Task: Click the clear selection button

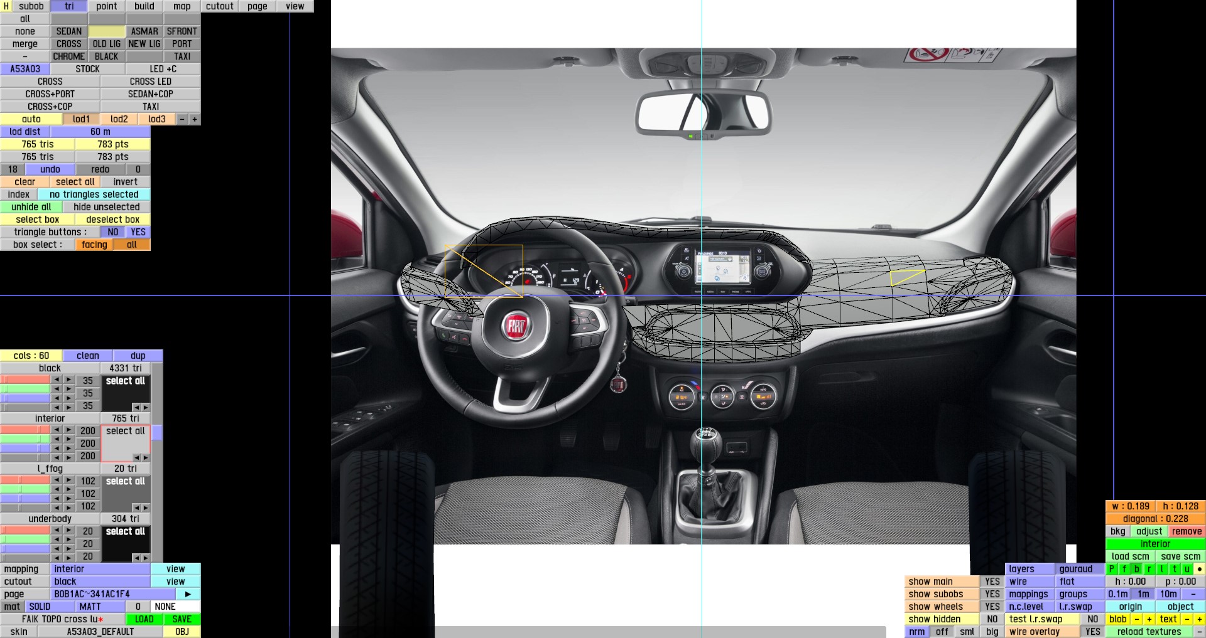Action: tap(25, 182)
